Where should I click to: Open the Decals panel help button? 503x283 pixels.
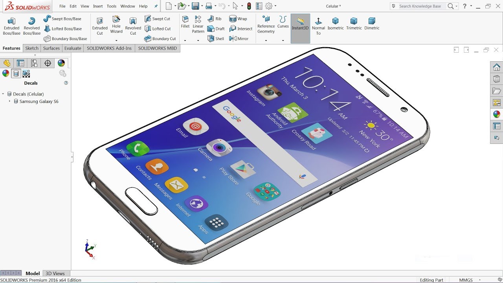point(66,83)
